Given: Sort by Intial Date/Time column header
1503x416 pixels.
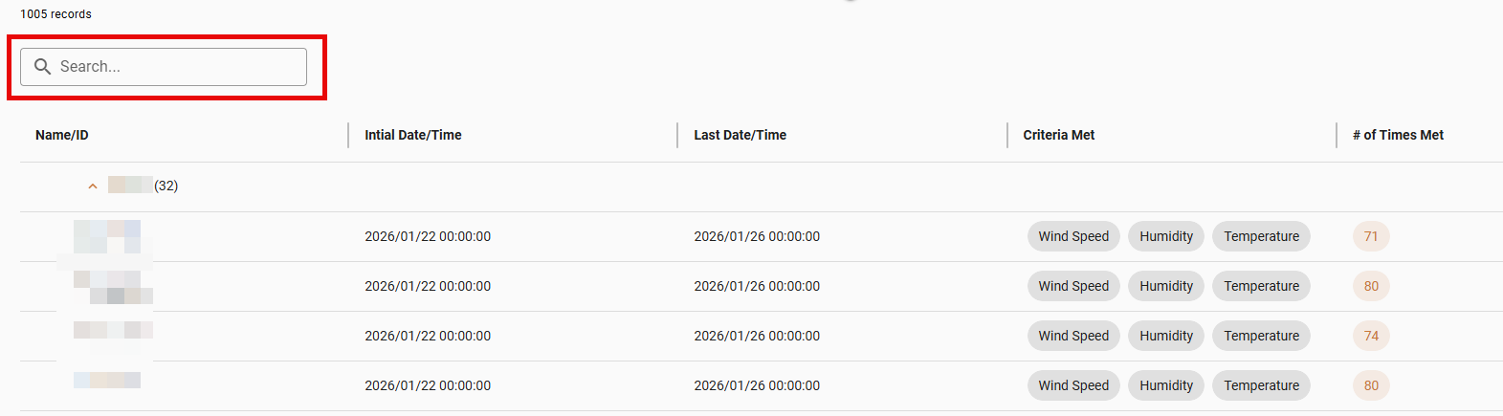Looking at the screenshot, I should click(412, 135).
